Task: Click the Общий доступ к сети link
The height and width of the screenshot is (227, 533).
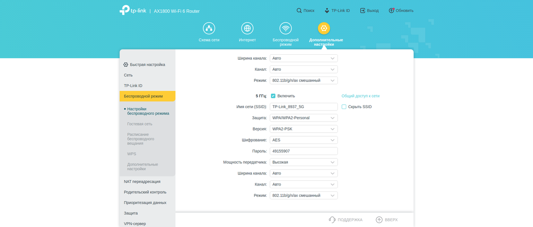Action: click(361, 96)
